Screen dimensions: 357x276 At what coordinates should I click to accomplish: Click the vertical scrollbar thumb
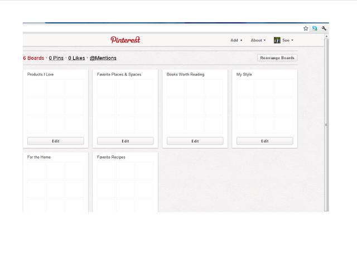coord(326,125)
